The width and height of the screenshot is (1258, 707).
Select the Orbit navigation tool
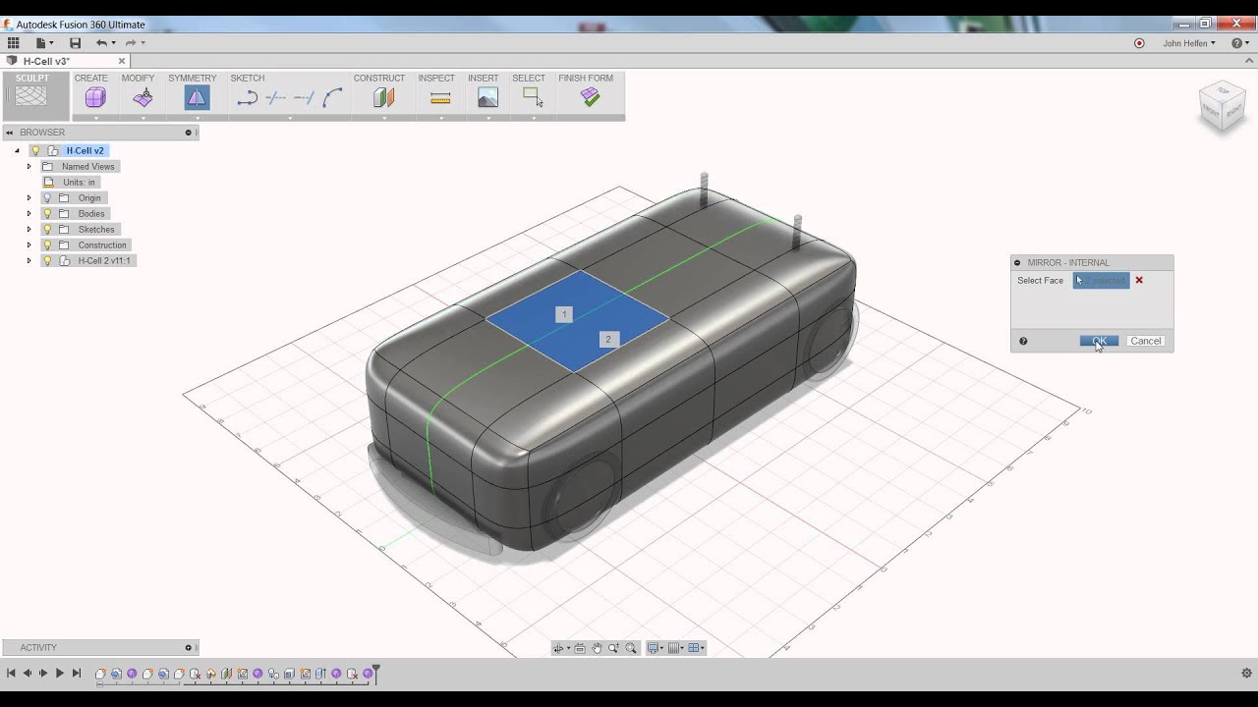(560, 648)
